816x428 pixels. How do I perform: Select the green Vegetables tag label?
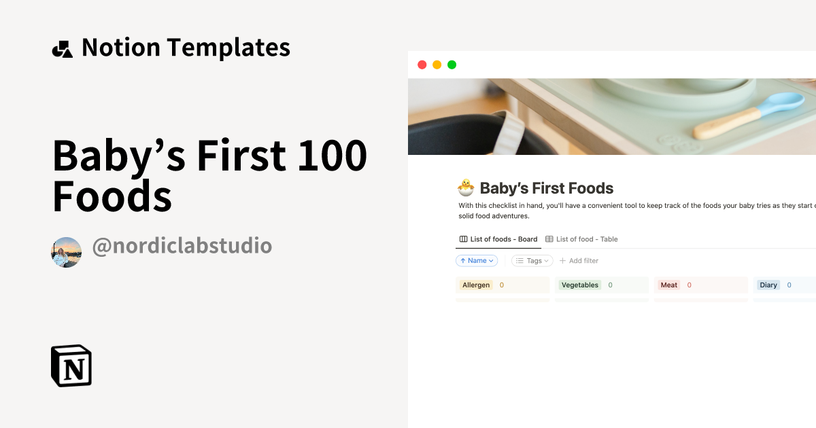pos(579,285)
